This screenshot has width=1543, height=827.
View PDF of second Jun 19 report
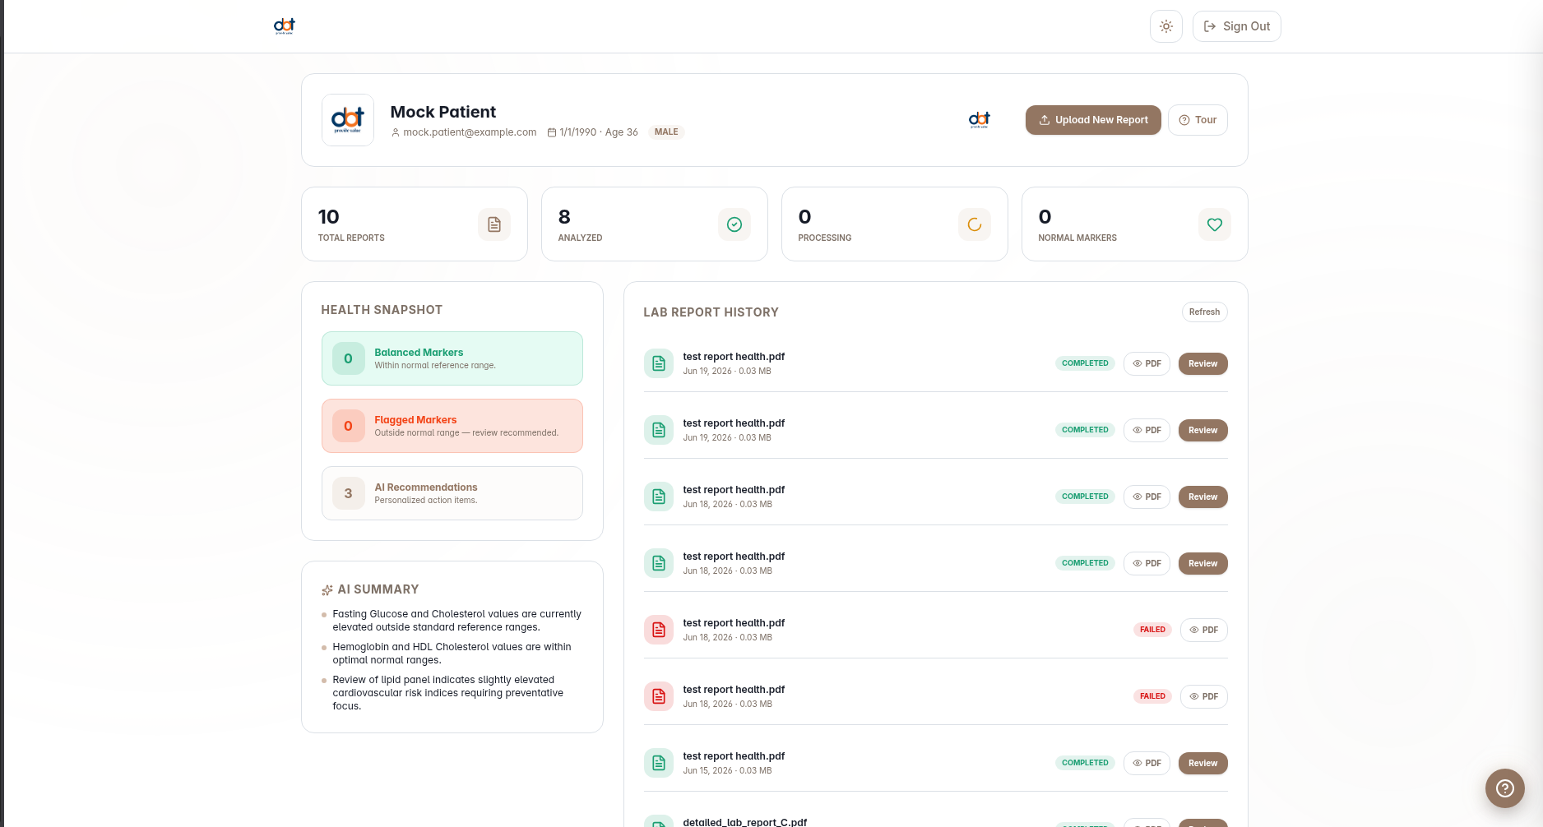click(1147, 430)
